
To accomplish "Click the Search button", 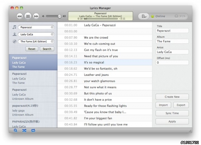I will pyautogui.click(x=47, y=49).
